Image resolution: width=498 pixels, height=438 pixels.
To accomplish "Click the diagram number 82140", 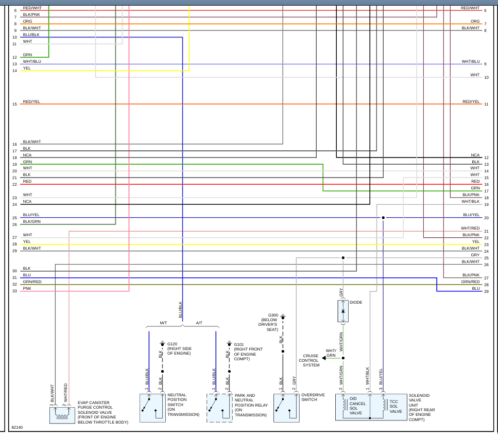I will click(x=17, y=428).
